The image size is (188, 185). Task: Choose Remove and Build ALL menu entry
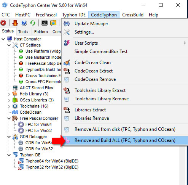(x=125, y=140)
